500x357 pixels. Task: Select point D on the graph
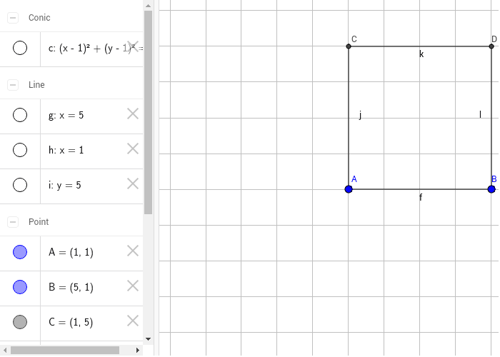click(491, 46)
